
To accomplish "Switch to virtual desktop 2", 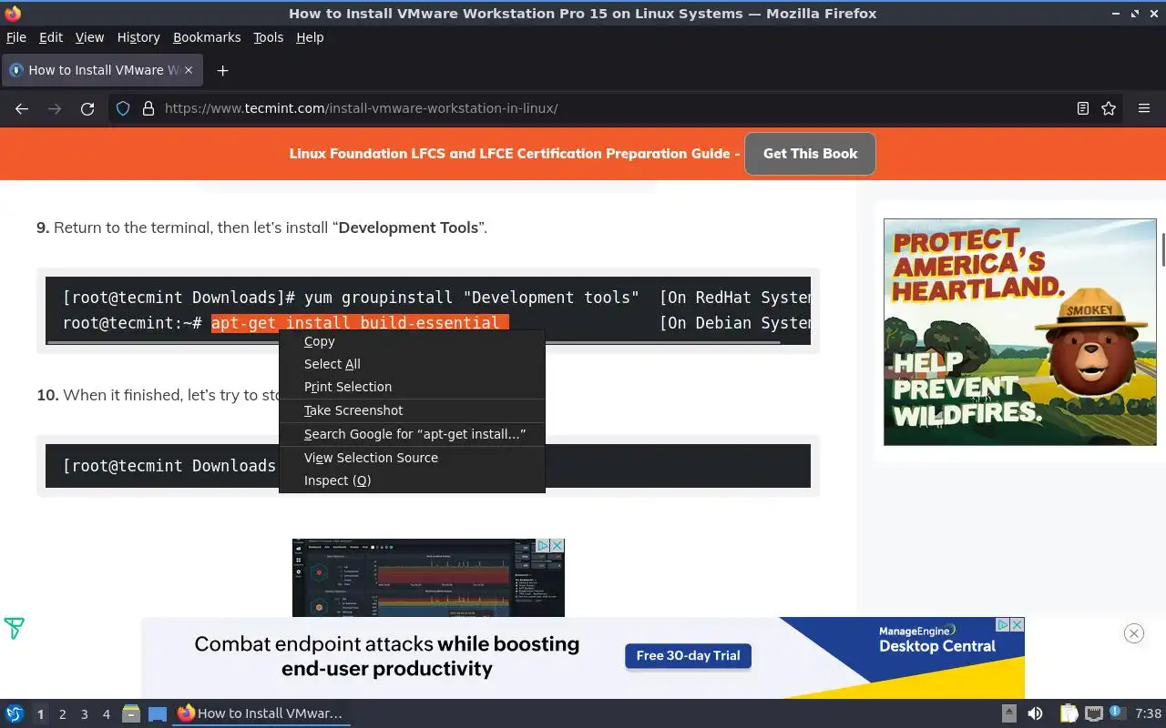I will pyautogui.click(x=62, y=714).
